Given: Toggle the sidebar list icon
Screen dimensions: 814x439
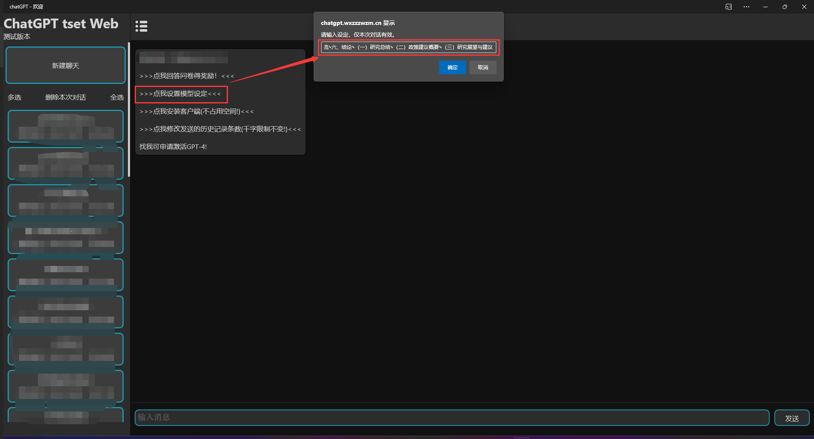Looking at the screenshot, I should point(141,26).
